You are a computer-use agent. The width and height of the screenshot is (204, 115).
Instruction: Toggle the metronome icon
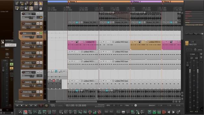click(36, 4)
